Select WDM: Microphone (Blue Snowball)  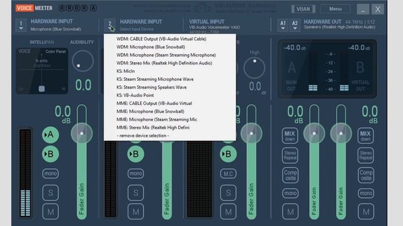[x=150, y=47]
